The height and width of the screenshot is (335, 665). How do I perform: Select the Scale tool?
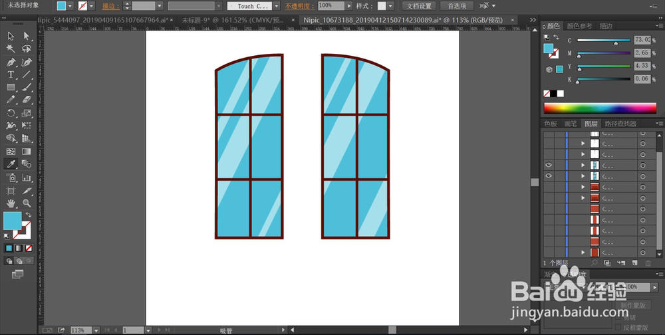27,113
